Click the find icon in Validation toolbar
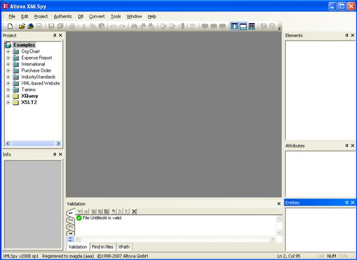The height and width of the screenshot is (260, 357). [114, 211]
